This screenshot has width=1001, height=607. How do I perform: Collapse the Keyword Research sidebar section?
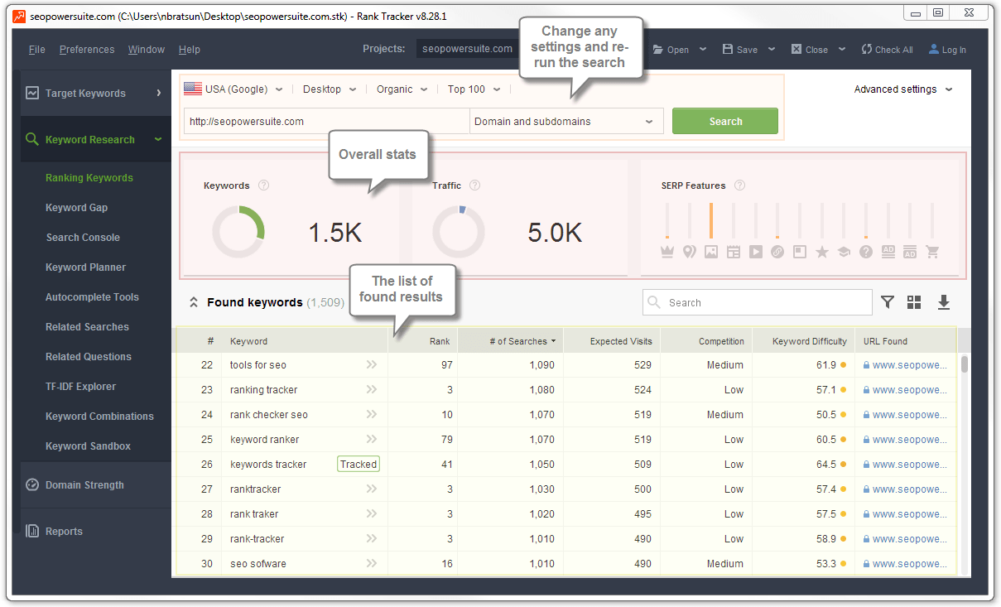(158, 140)
